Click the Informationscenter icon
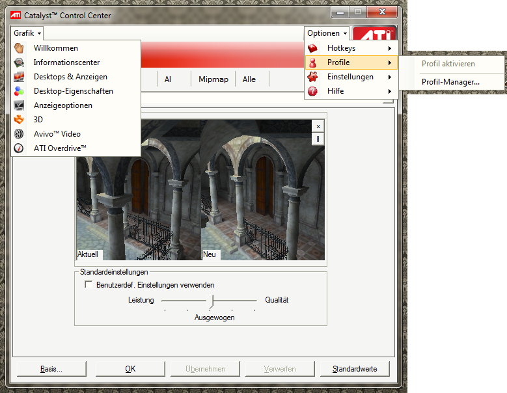This screenshot has width=507, height=393. pos(20,62)
